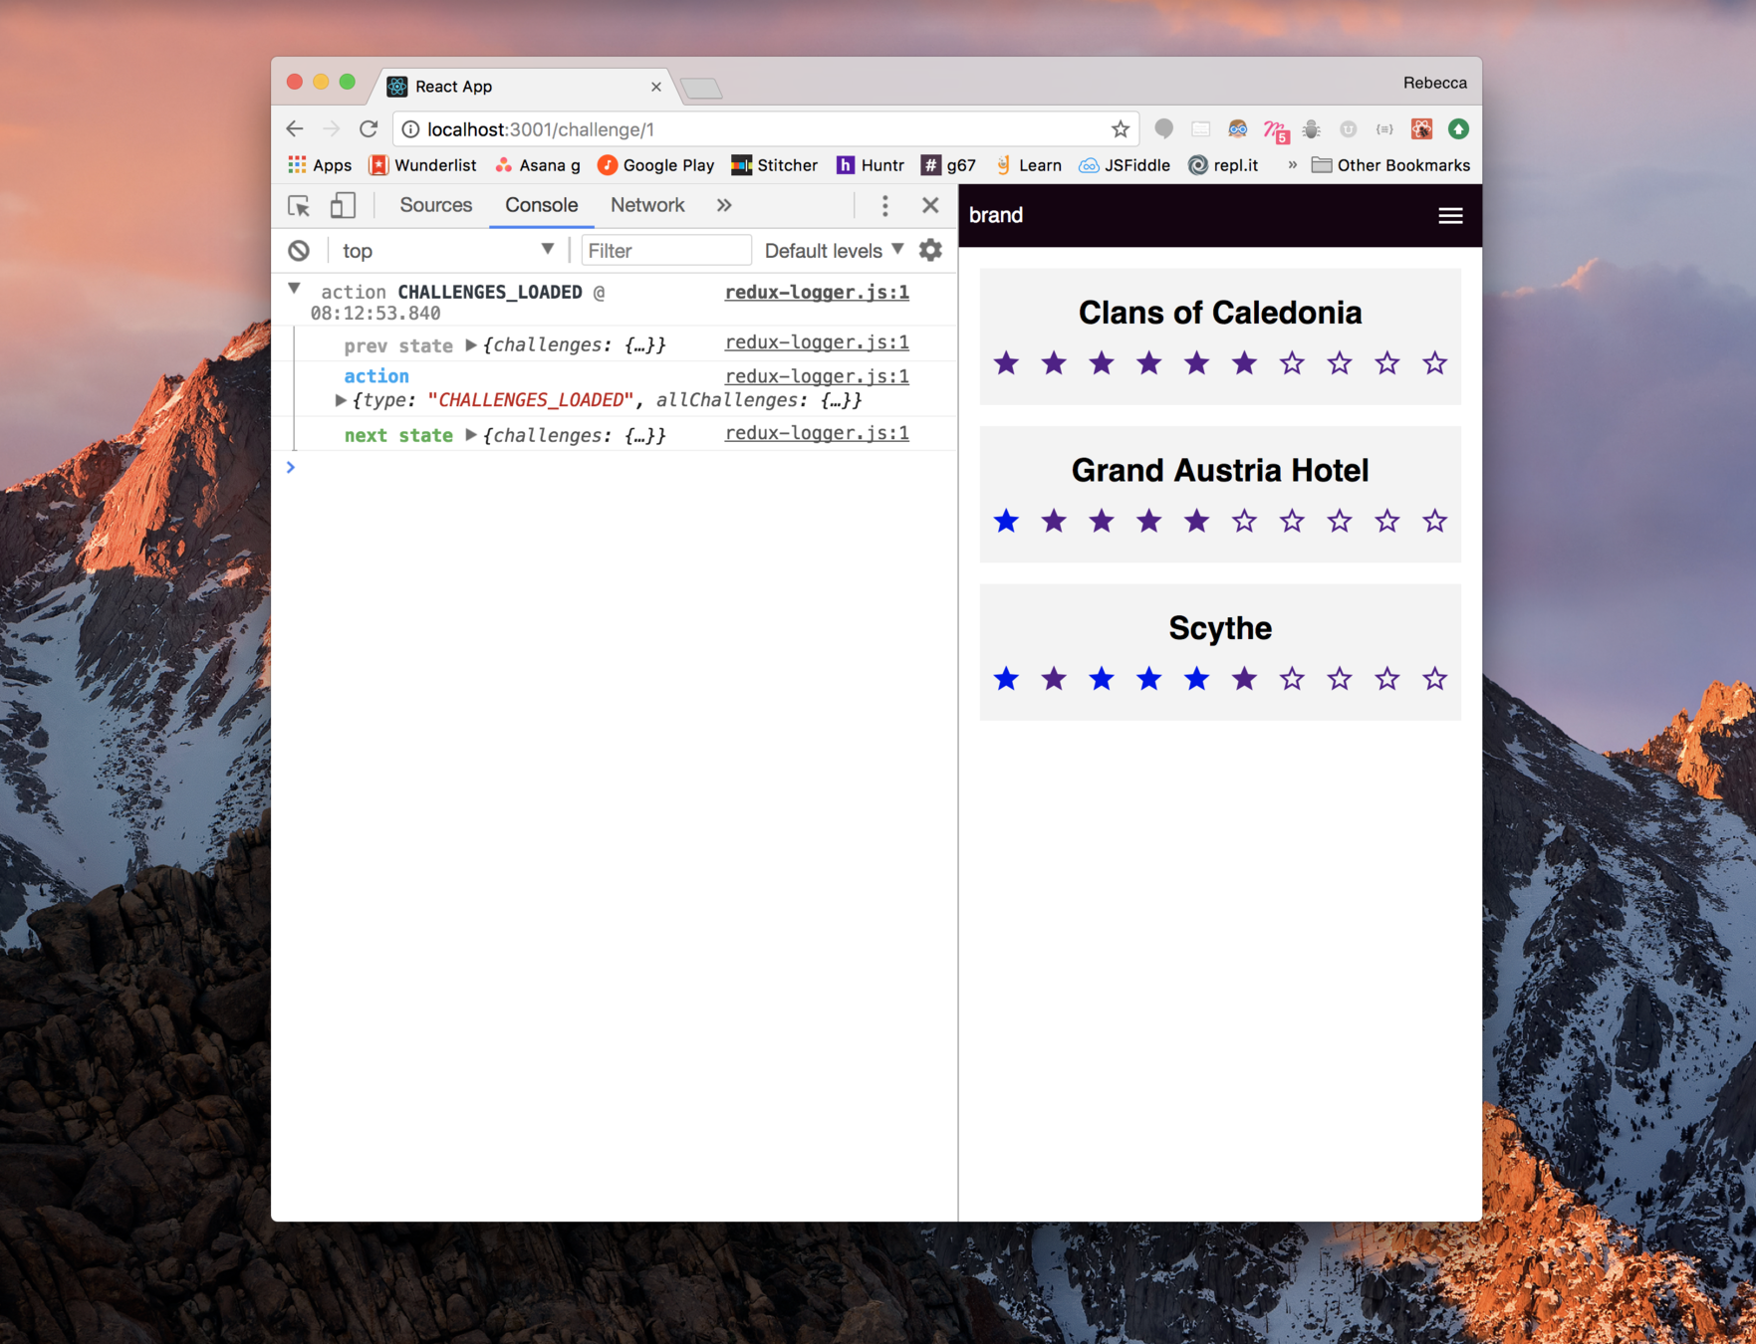Open console settings gear
This screenshot has width=1756, height=1344.
930,251
